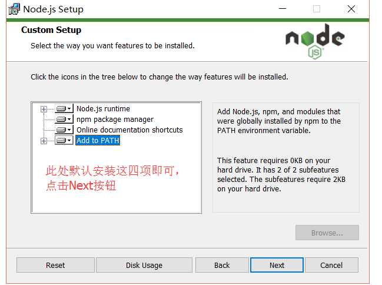Open the Disk Usage dialog
This screenshot has width=382, height=285.
(x=144, y=265)
